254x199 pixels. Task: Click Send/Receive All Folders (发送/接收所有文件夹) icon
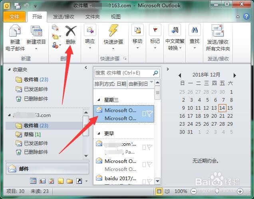click(218, 30)
